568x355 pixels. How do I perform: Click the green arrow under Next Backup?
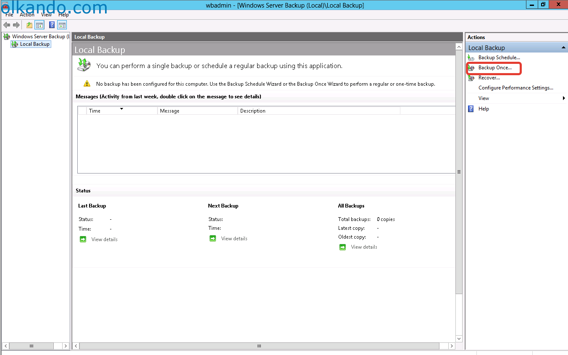pos(213,239)
